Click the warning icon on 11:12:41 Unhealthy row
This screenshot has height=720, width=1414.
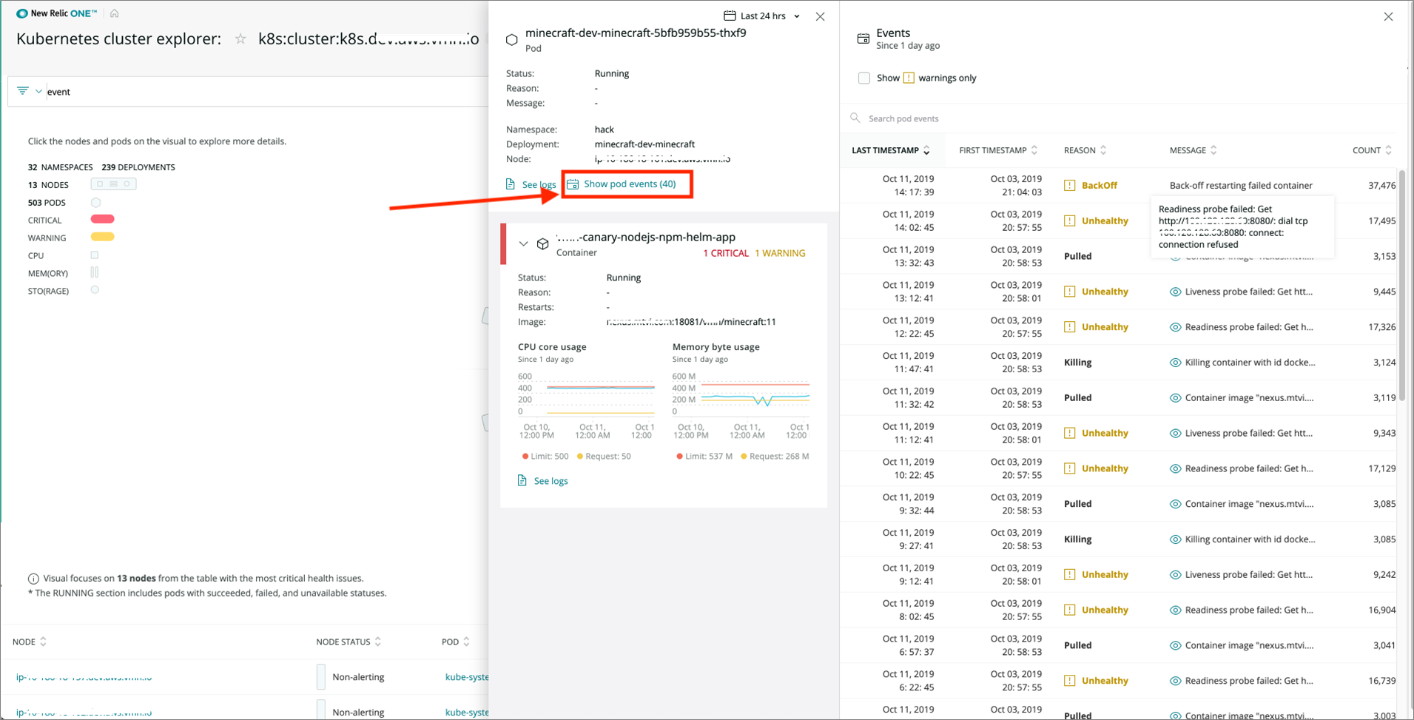1070,433
